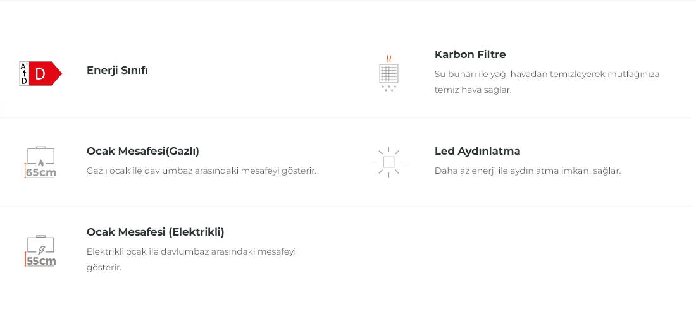Viewport: 696px width, 319px height.
Task: Click the 'Daha az enerji' description text
Action: 528,171
